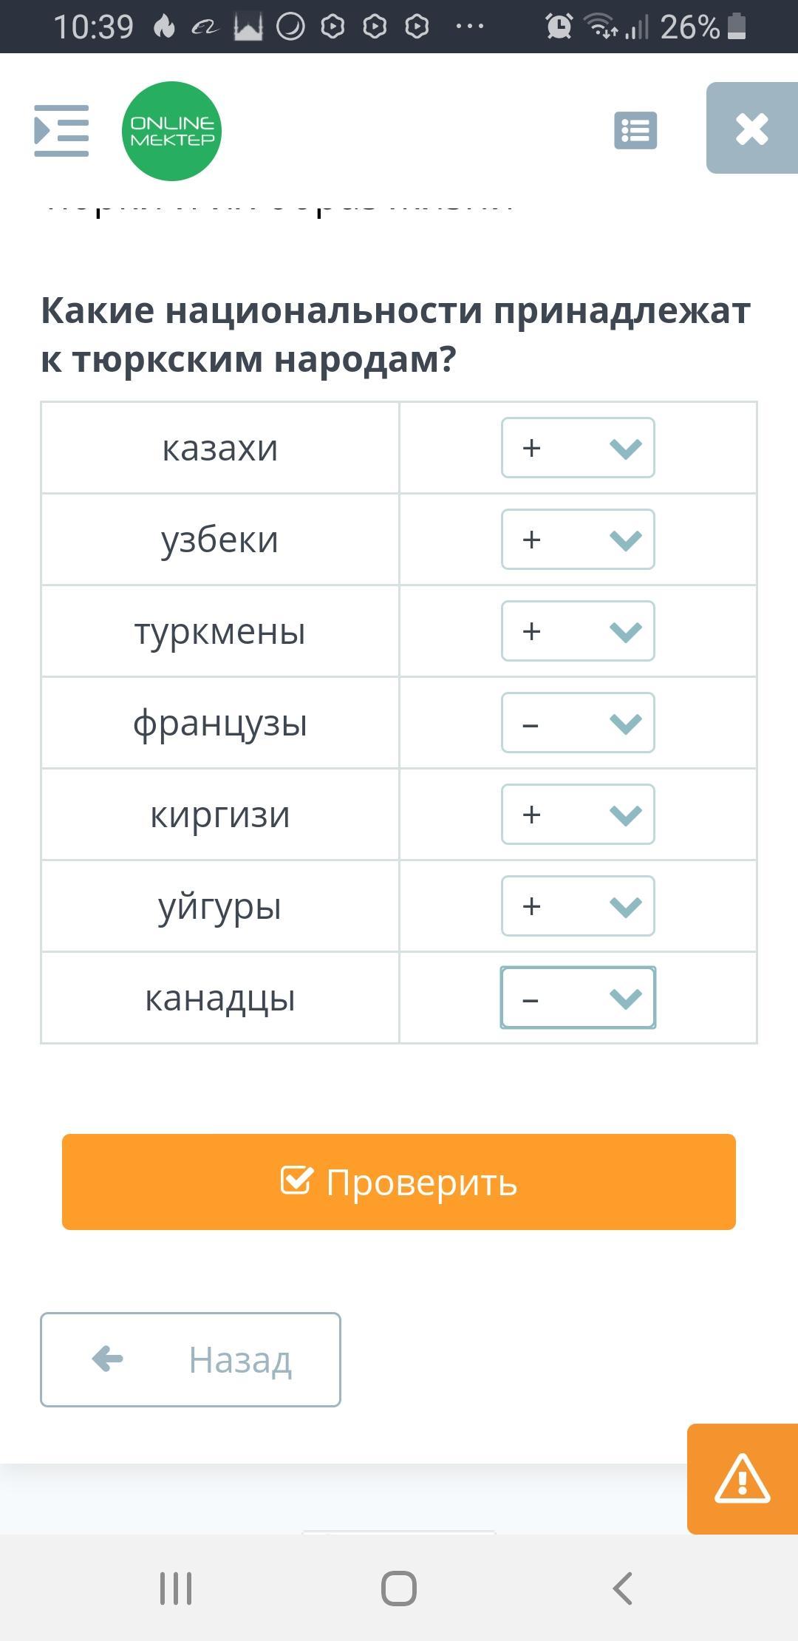Close the lesson with X button
Viewport: 798px width, 1641px height.
pyautogui.click(x=751, y=129)
